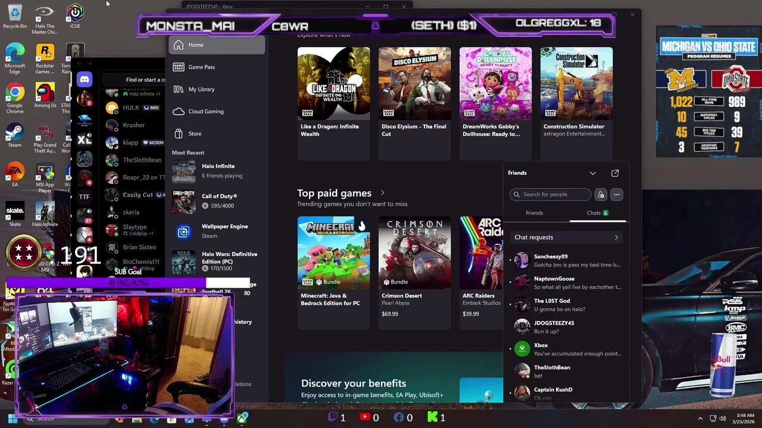Open Friends panel more options menu
Screen dimensions: 762x428
pyautogui.click(x=617, y=194)
